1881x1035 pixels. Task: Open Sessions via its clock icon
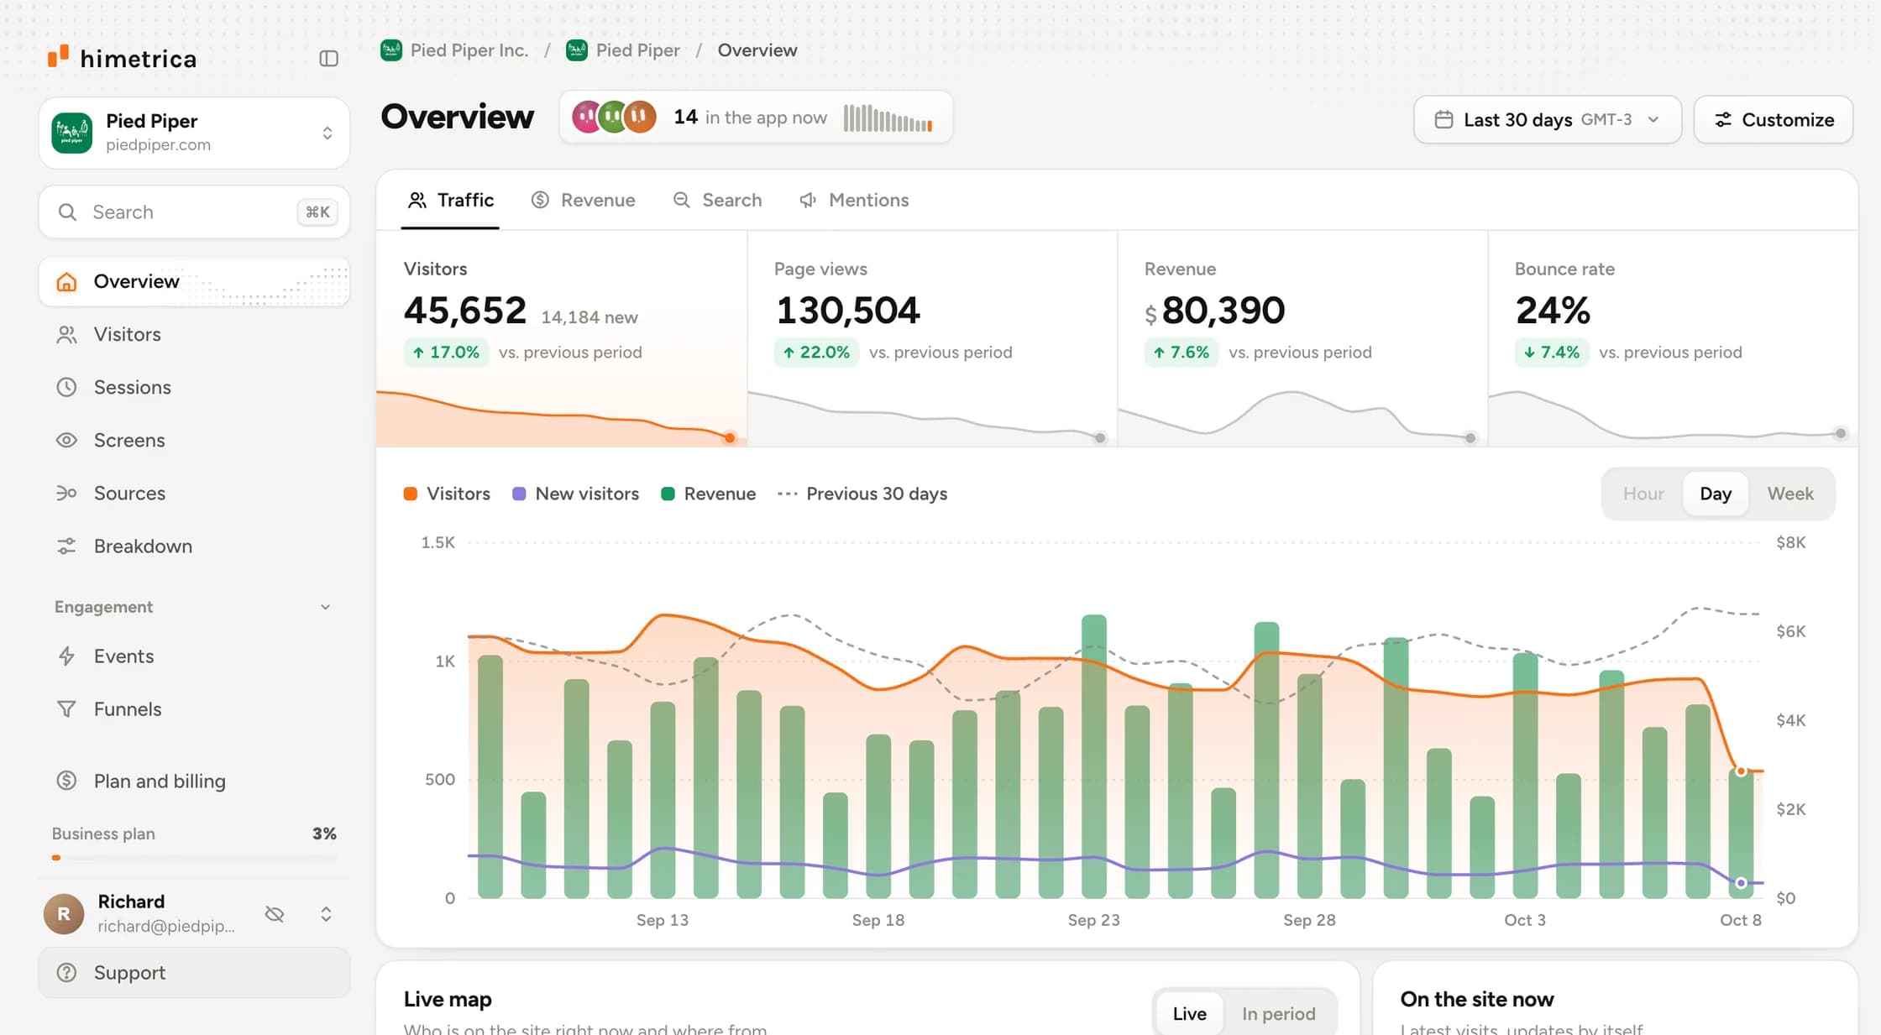pos(66,387)
